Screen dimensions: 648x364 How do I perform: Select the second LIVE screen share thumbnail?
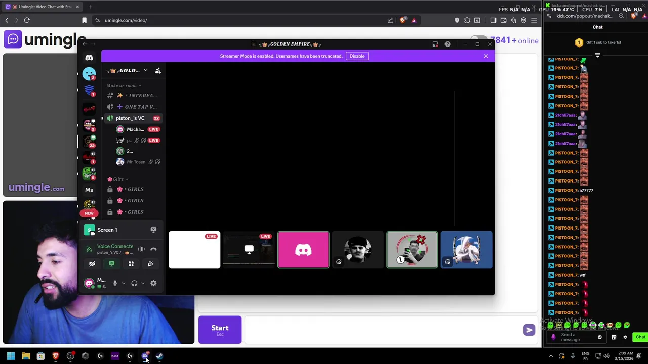(x=249, y=250)
